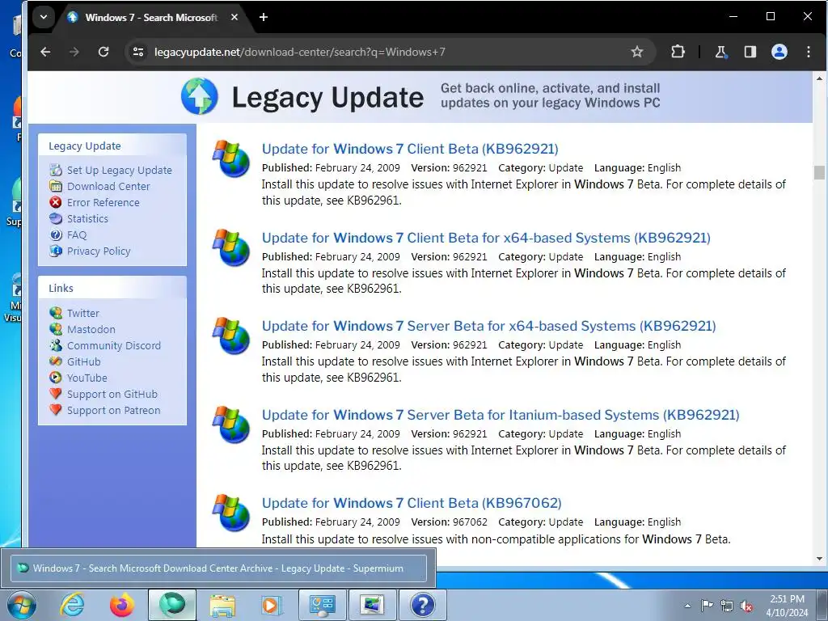Reload the page with the refresh icon

coord(103,52)
